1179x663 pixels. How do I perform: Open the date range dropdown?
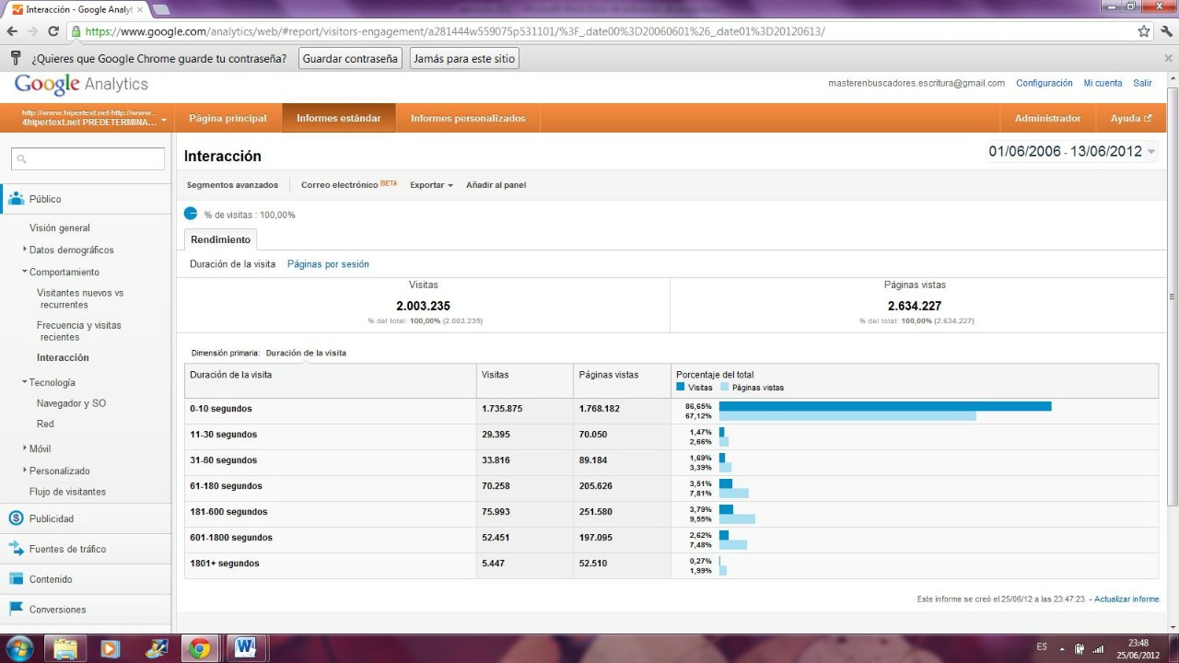click(x=1151, y=152)
